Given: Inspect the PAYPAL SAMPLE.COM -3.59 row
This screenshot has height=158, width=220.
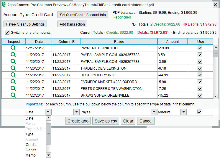Looking at the screenshot, I should pos(13,61).
